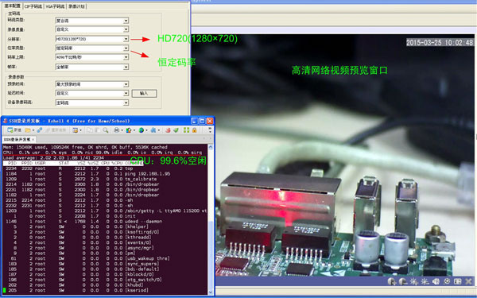Expand the bitrate type dropdown showing 恒定码率
477x298 pixels.
click(92, 48)
